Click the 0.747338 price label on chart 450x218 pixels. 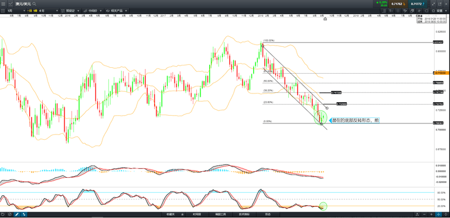(336, 93)
